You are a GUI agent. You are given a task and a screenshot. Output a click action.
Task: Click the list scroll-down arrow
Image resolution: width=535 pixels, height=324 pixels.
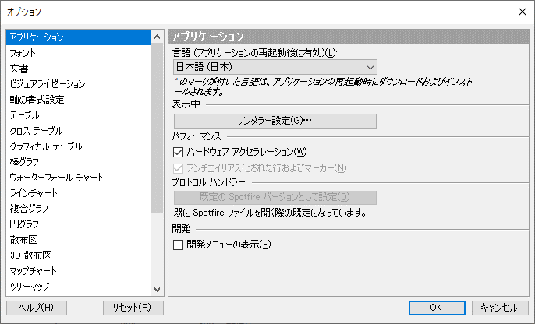click(x=157, y=289)
